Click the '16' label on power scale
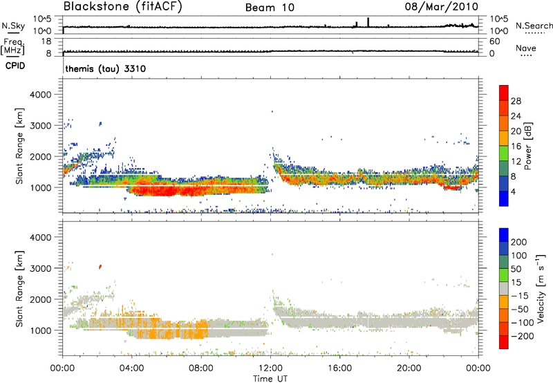The height and width of the screenshot is (383, 553). [516, 147]
